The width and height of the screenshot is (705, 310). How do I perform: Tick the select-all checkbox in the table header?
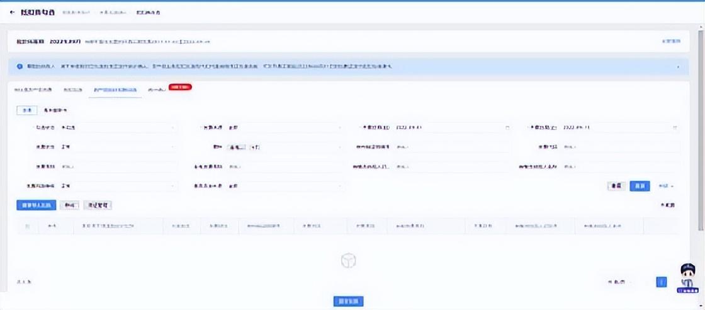click(28, 227)
